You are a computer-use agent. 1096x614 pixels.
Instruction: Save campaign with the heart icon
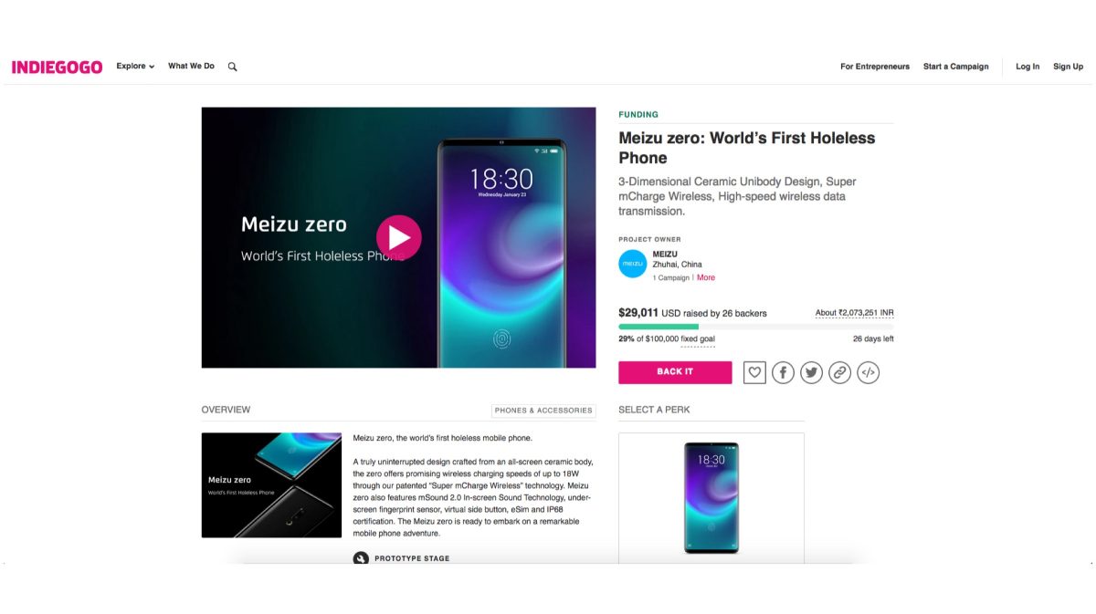(754, 372)
